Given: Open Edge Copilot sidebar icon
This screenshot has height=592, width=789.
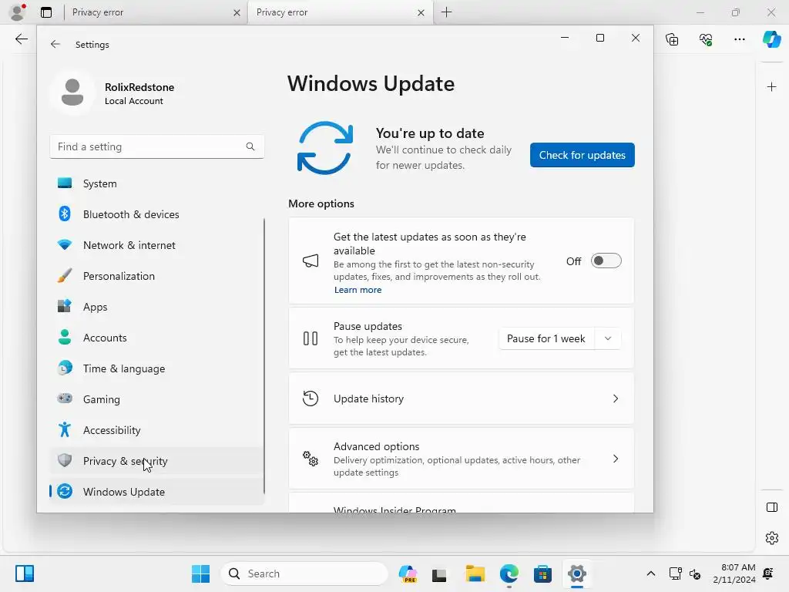Looking at the screenshot, I should click(x=772, y=39).
